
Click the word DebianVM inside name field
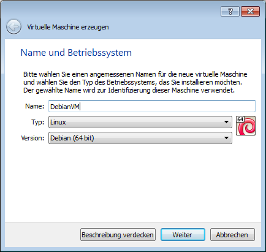pos(65,107)
